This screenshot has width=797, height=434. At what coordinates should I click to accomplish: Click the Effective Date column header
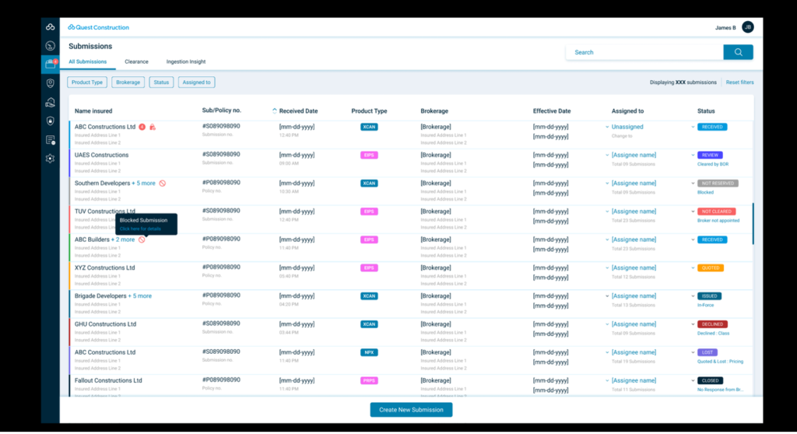[x=552, y=110]
